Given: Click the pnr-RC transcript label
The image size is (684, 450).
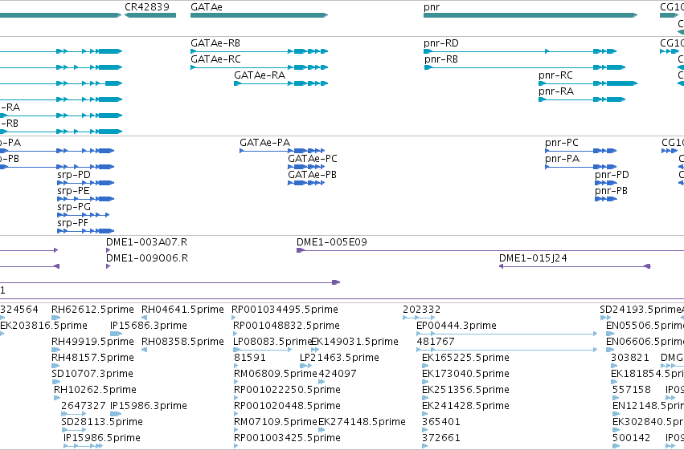Looking at the screenshot, I should 555,75.
